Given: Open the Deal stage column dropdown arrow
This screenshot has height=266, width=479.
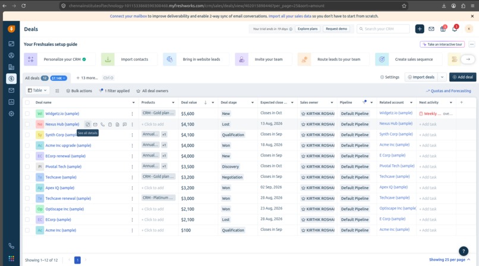Looking at the screenshot, I should [253, 102].
